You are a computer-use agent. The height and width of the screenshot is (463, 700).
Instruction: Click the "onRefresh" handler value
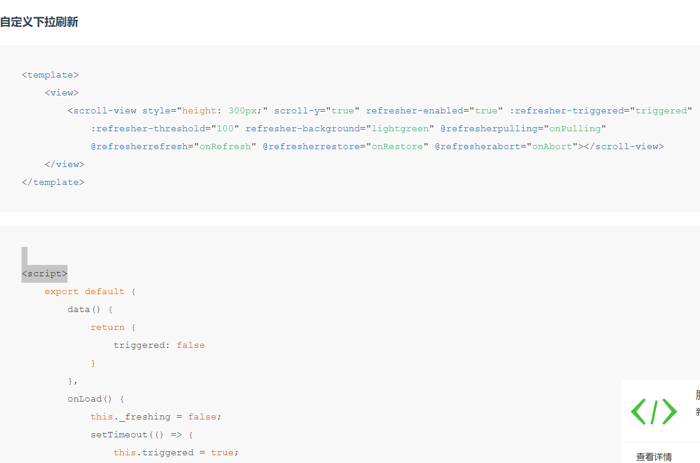pyautogui.click(x=225, y=147)
